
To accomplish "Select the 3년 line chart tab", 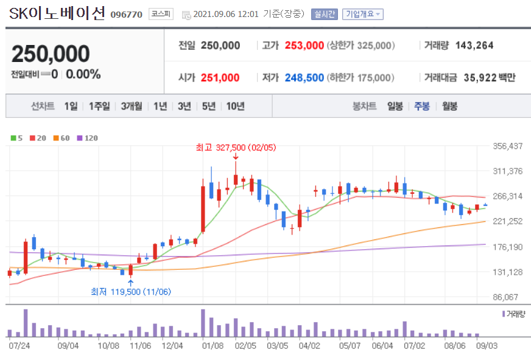I will tap(185, 106).
